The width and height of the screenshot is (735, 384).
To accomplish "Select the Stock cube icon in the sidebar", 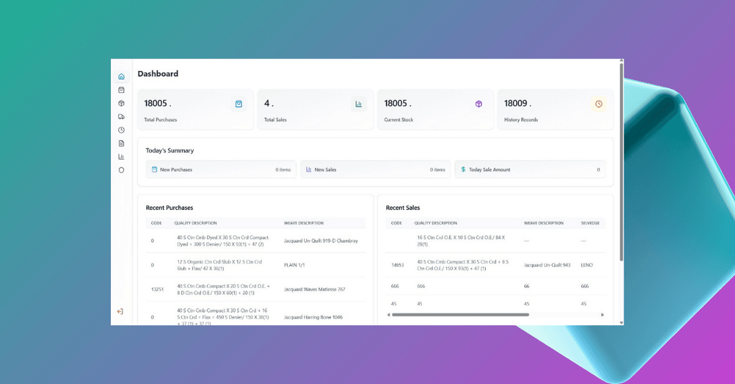I will point(121,103).
